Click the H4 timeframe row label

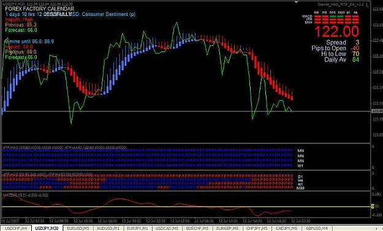click(x=300, y=181)
